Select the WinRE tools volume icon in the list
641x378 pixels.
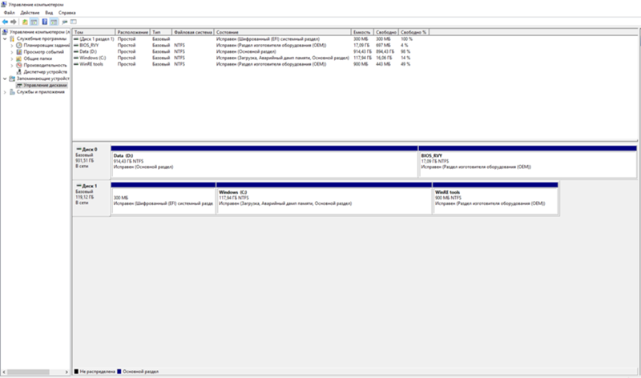(x=76, y=64)
